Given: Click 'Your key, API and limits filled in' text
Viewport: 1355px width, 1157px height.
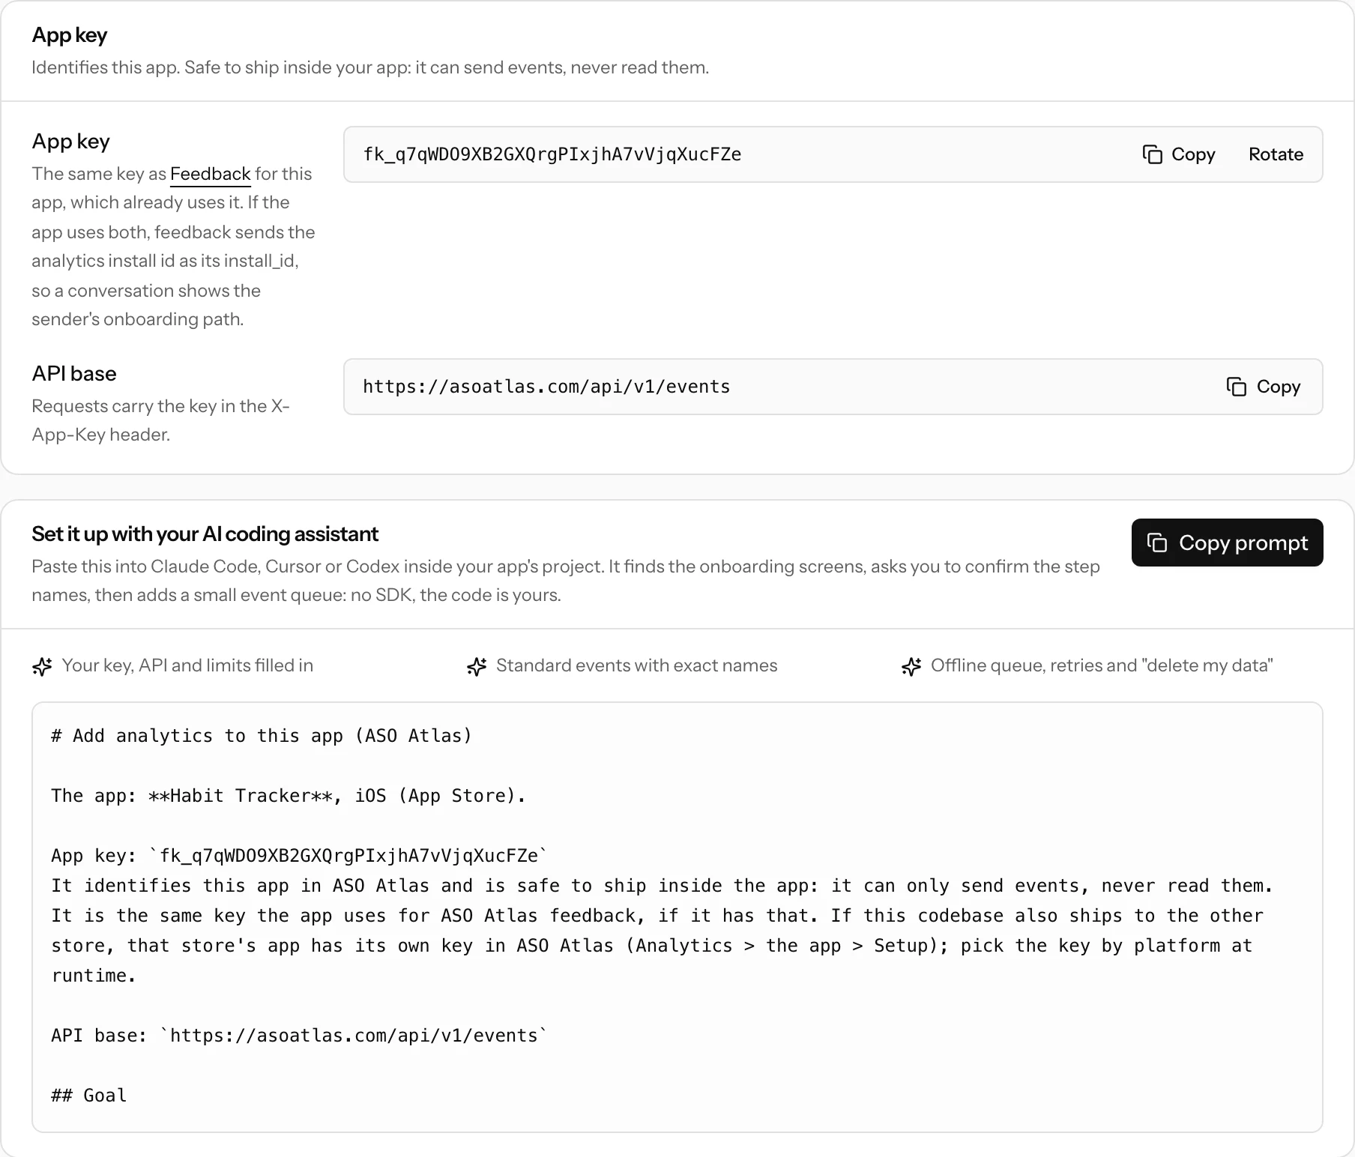Looking at the screenshot, I should click(x=187, y=665).
